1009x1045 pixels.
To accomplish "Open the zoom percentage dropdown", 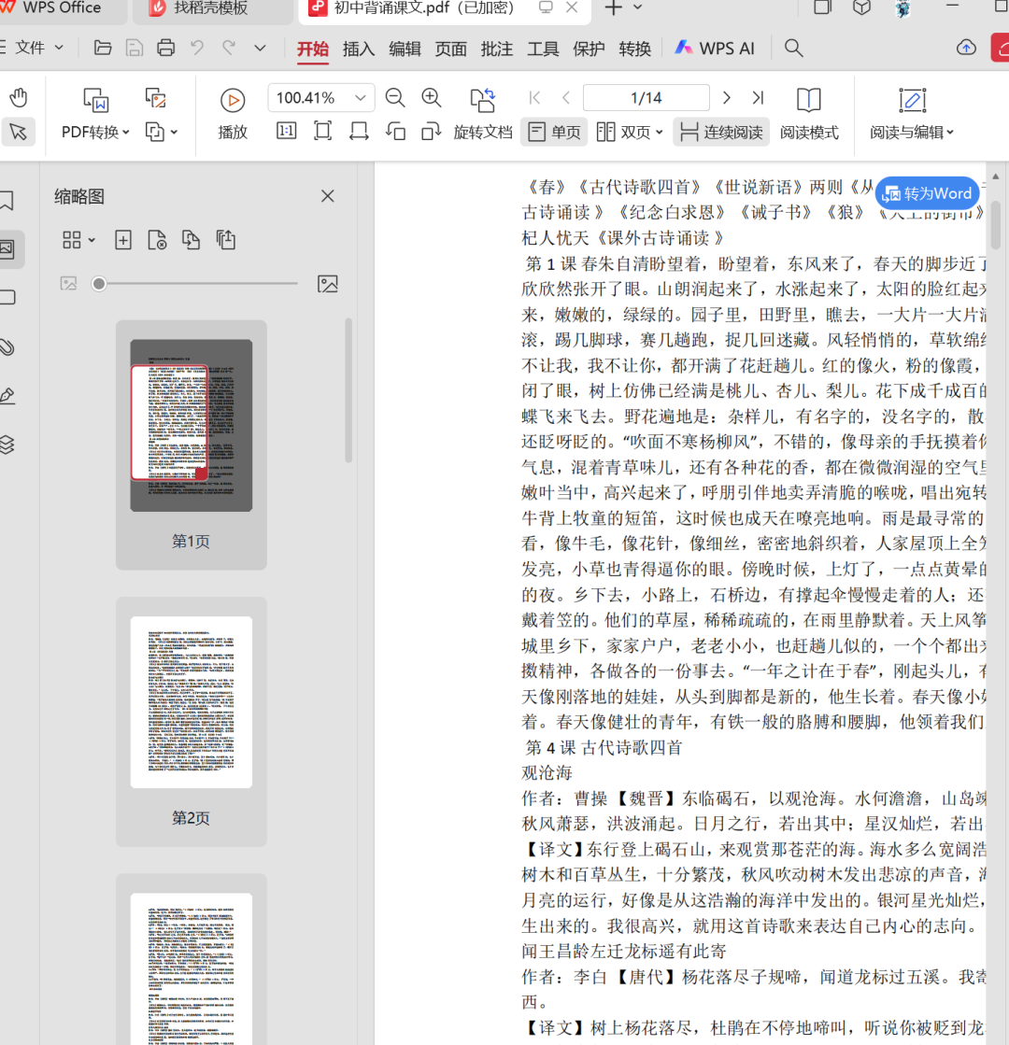I will pyautogui.click(x=361, y=98).
